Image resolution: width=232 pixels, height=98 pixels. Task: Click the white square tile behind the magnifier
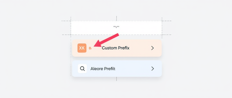(x=82, y=69)
